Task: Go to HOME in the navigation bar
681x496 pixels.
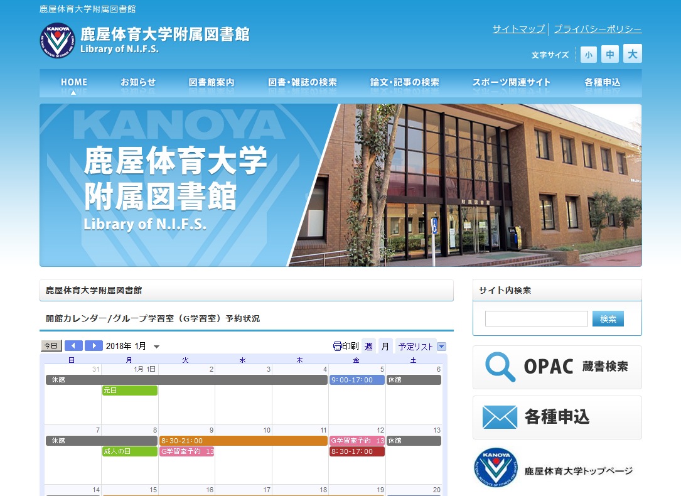Action: click(74, 82)
